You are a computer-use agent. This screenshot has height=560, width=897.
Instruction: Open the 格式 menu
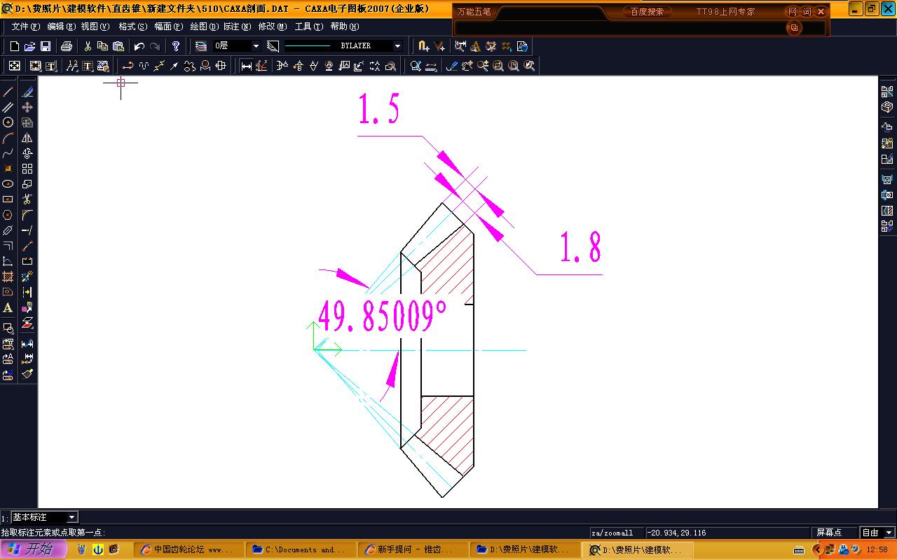coord(132,27)
